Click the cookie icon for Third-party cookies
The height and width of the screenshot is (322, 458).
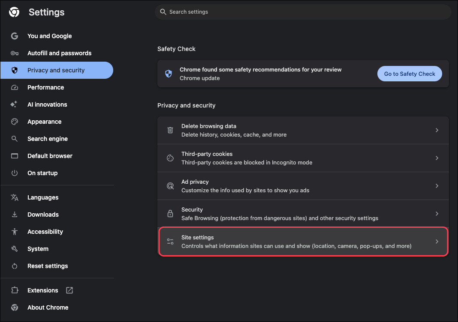pyautogui.click(x=170, y=158)
